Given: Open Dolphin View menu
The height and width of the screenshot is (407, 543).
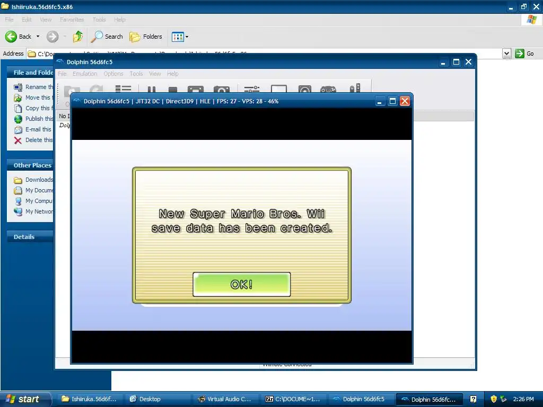Looking at the screenshot, I should (x=155, y=74).
